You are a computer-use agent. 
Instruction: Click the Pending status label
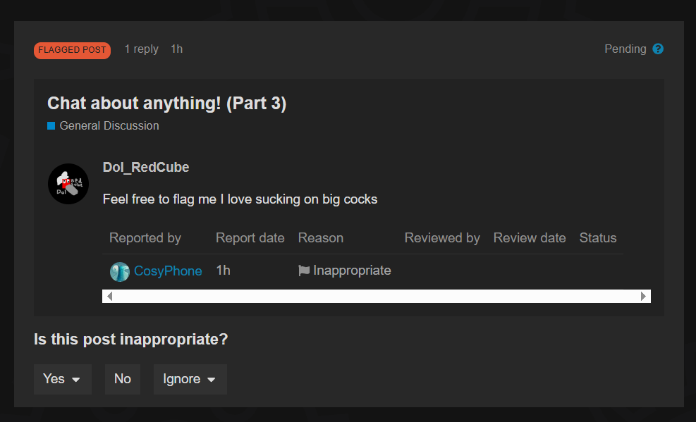pos(625,49)
